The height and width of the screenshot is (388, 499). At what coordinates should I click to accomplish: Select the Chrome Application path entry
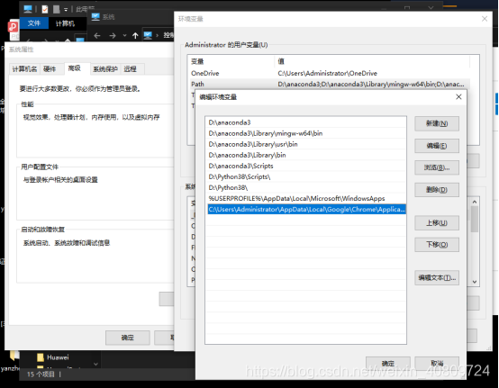306,209
